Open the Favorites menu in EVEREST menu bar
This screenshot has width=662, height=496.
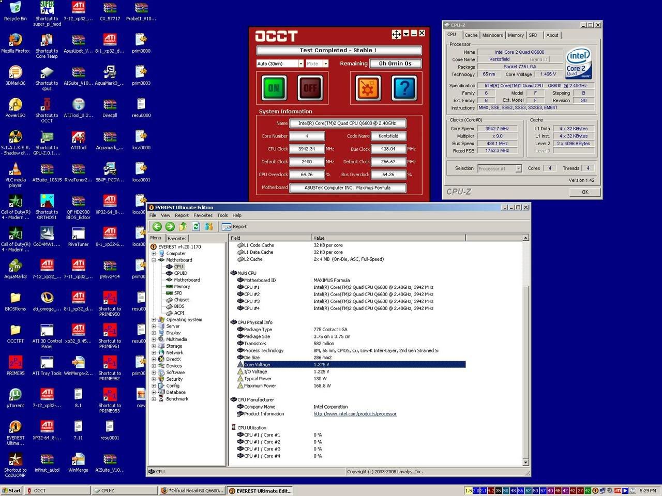click(203, 215)
